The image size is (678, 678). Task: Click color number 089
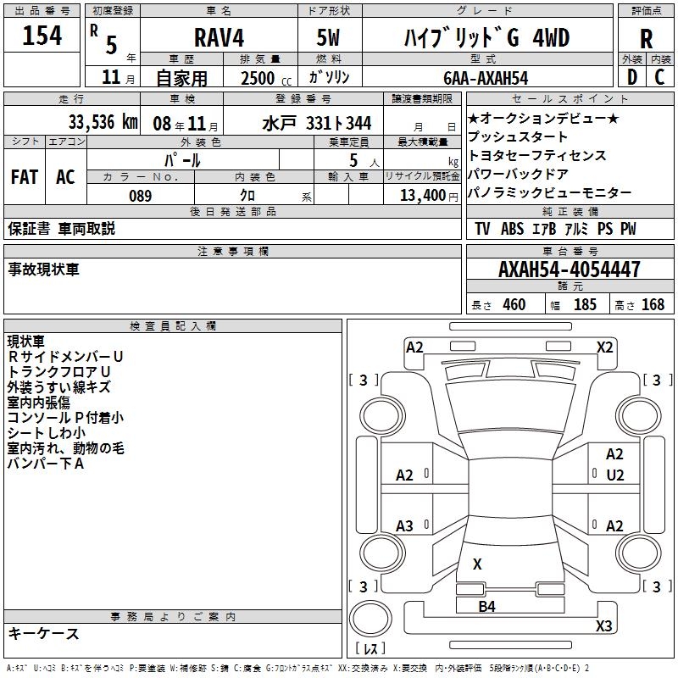[x=140, y=196]
